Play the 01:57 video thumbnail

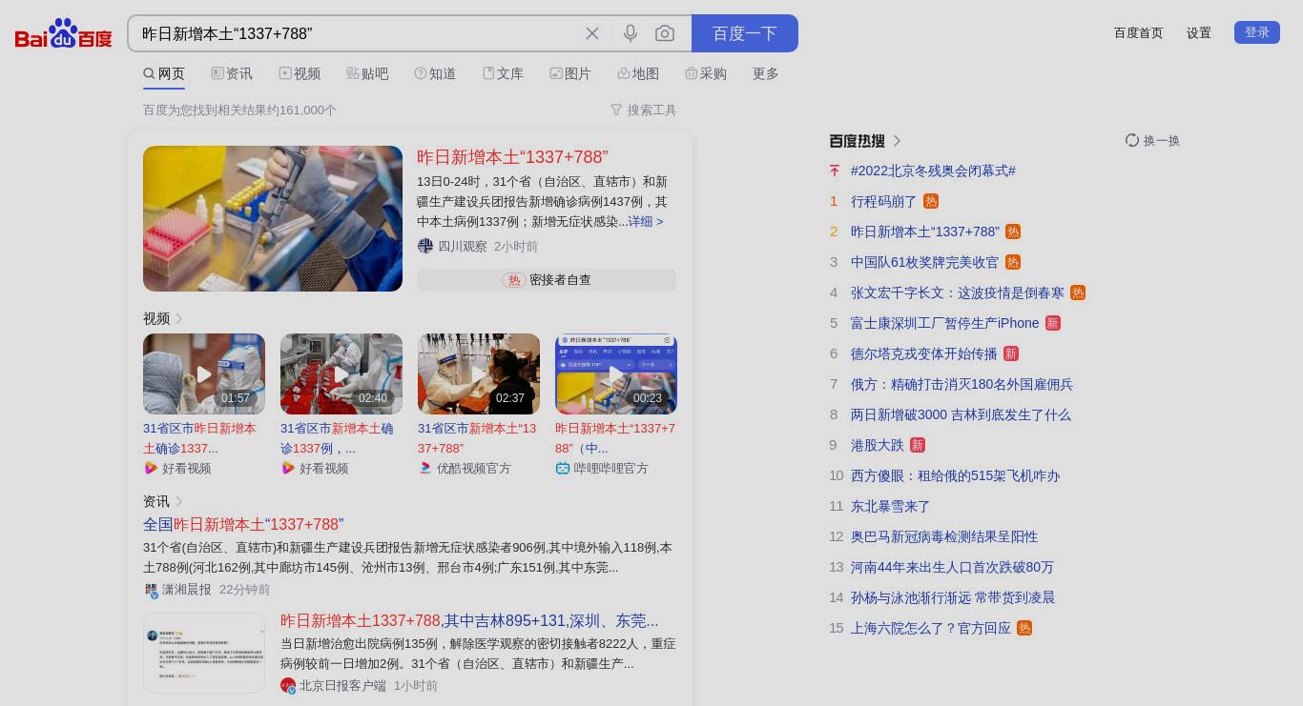coord(204,373)
